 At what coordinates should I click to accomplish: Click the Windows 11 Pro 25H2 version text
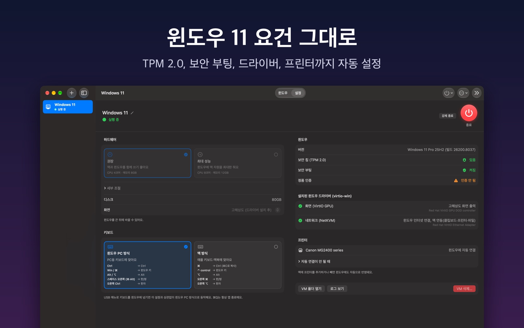pos(441,150)
